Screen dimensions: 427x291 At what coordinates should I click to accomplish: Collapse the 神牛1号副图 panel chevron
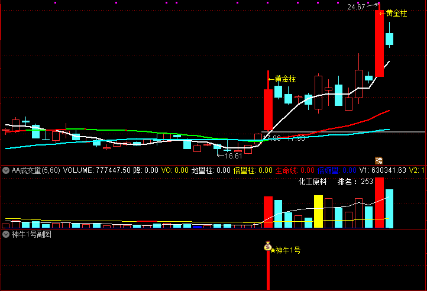pyautogui.click(x=6, y=234)
